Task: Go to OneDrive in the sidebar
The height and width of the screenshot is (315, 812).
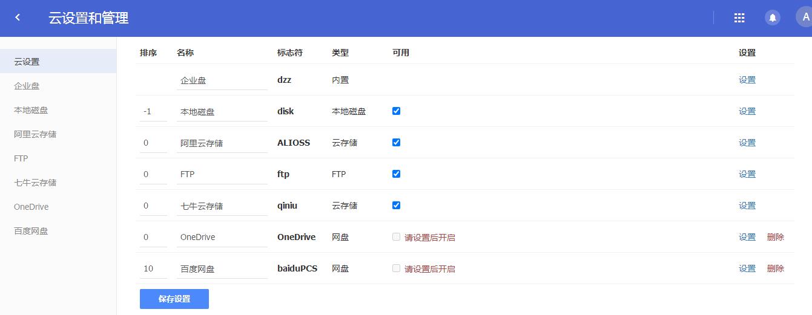Action: [x=31, y=207]
